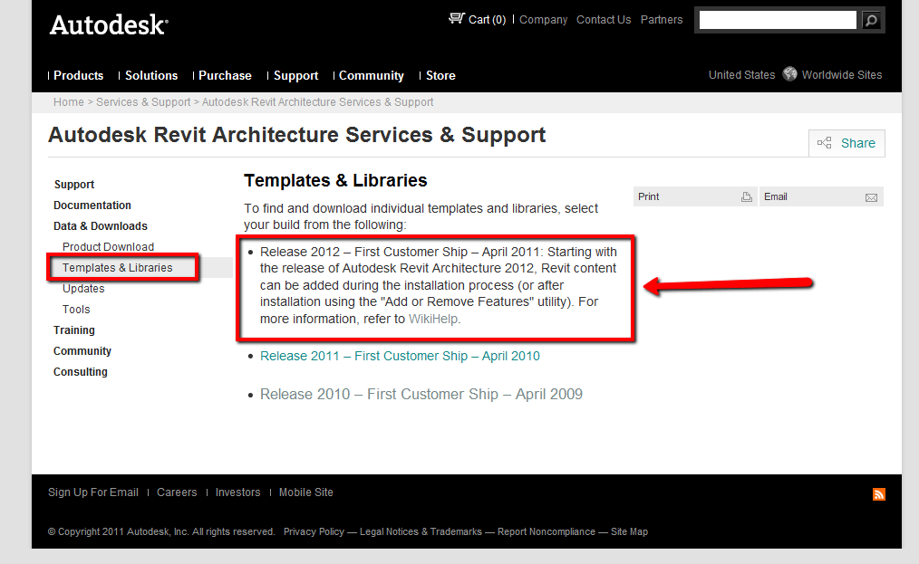
Task: Click the Print button
Action: tap(695, 196)
